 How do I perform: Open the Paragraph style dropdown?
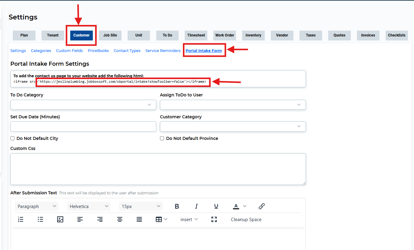37,206
